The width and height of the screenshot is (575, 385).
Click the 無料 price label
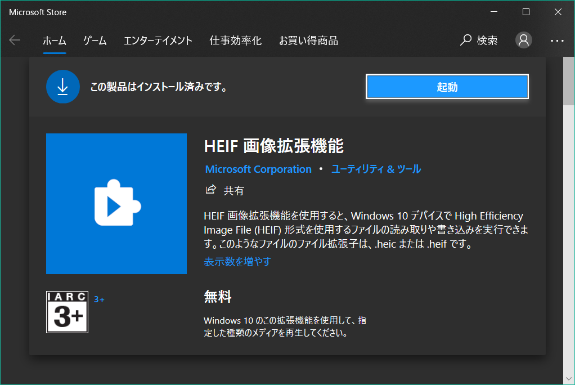point(218,296)
